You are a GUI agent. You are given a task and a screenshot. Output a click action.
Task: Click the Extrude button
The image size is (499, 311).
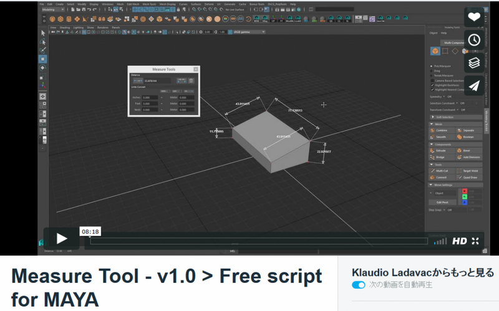442,151
